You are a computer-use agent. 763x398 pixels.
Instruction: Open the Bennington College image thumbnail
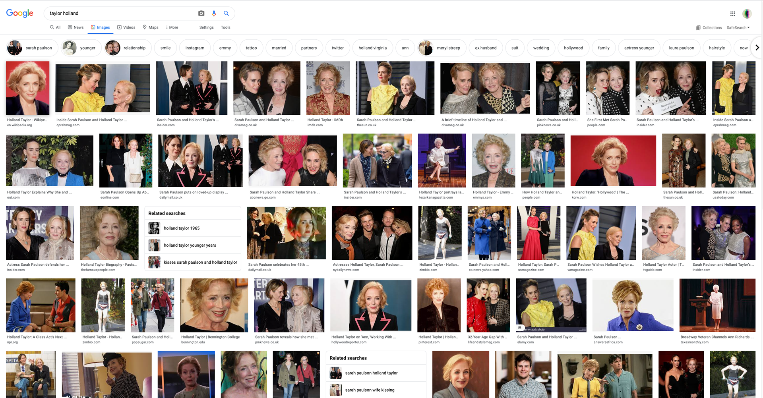214,305
